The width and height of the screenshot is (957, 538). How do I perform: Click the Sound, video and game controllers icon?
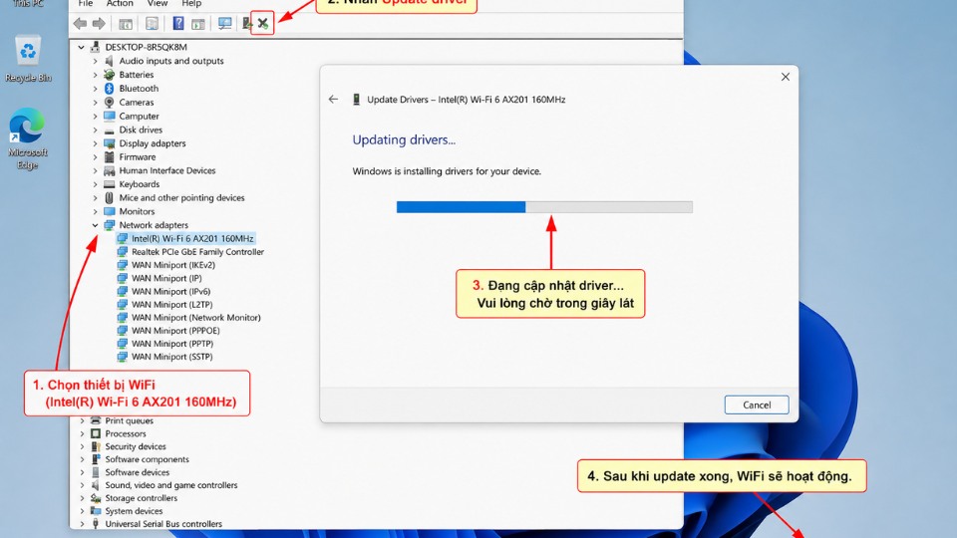(96, 485)
